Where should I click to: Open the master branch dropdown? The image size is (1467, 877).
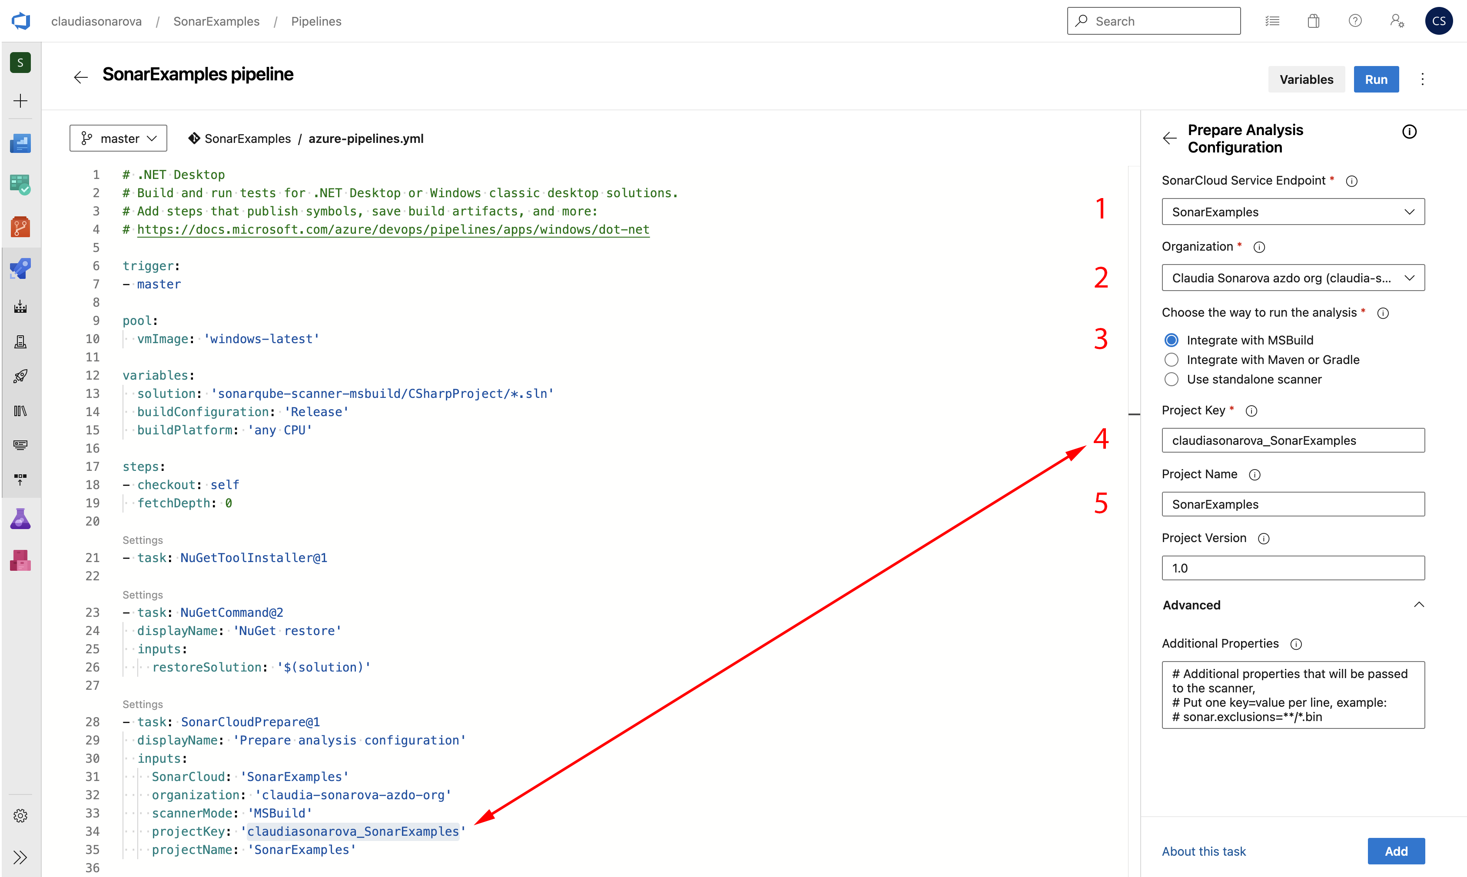[118, 138]
